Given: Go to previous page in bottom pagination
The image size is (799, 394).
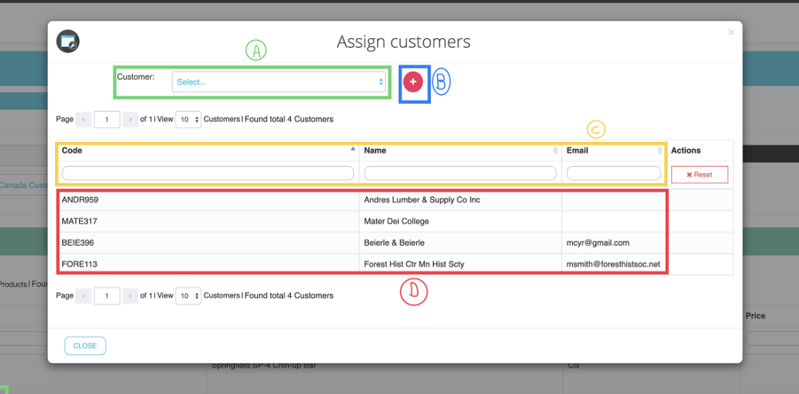Looking at the screenshot, I should point(83,295).
